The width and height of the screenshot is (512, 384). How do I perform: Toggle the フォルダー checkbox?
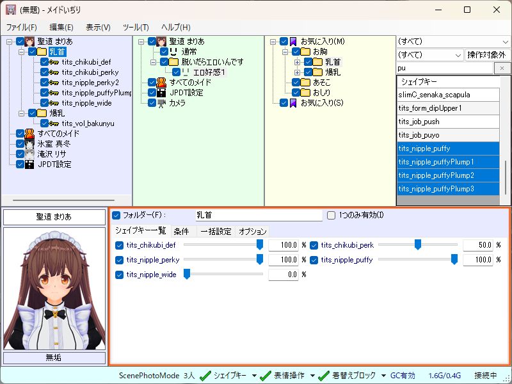click(116, 215)
